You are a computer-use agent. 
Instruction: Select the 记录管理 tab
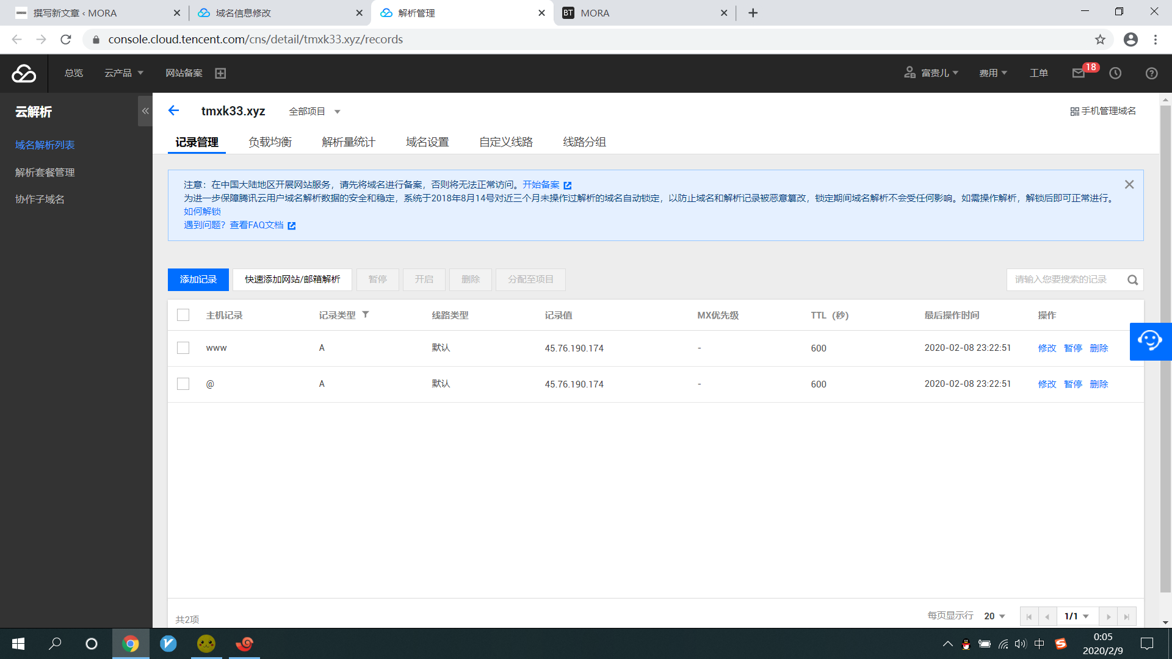pos(197,142)
